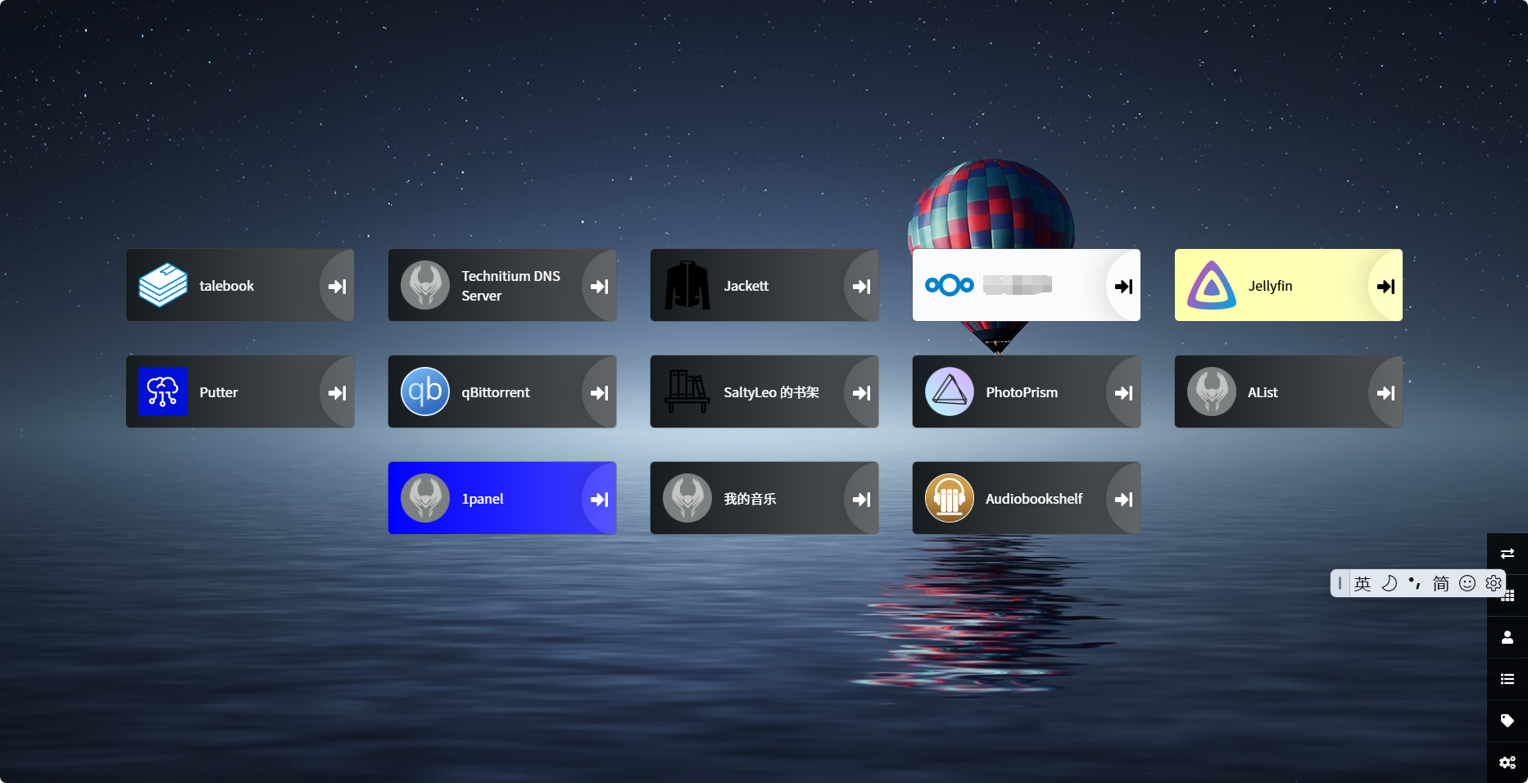Image resolution: width=1528 pixels, height=783 pixels.
Task: Open the emoji smiley in input toolbar
Action: (x=1467, y=583)
